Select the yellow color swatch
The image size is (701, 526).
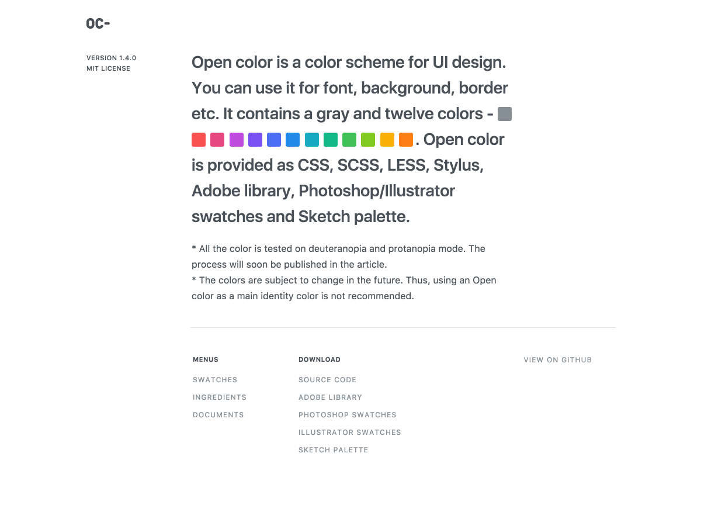[387, 140]
